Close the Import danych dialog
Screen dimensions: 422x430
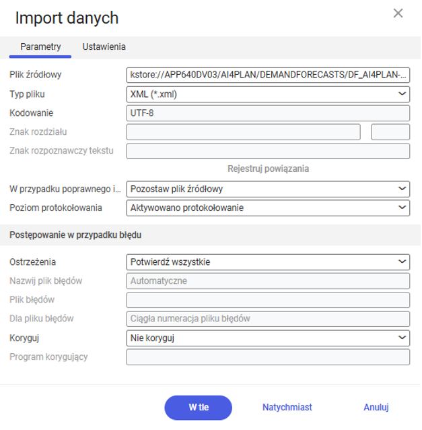pos(398,13)
